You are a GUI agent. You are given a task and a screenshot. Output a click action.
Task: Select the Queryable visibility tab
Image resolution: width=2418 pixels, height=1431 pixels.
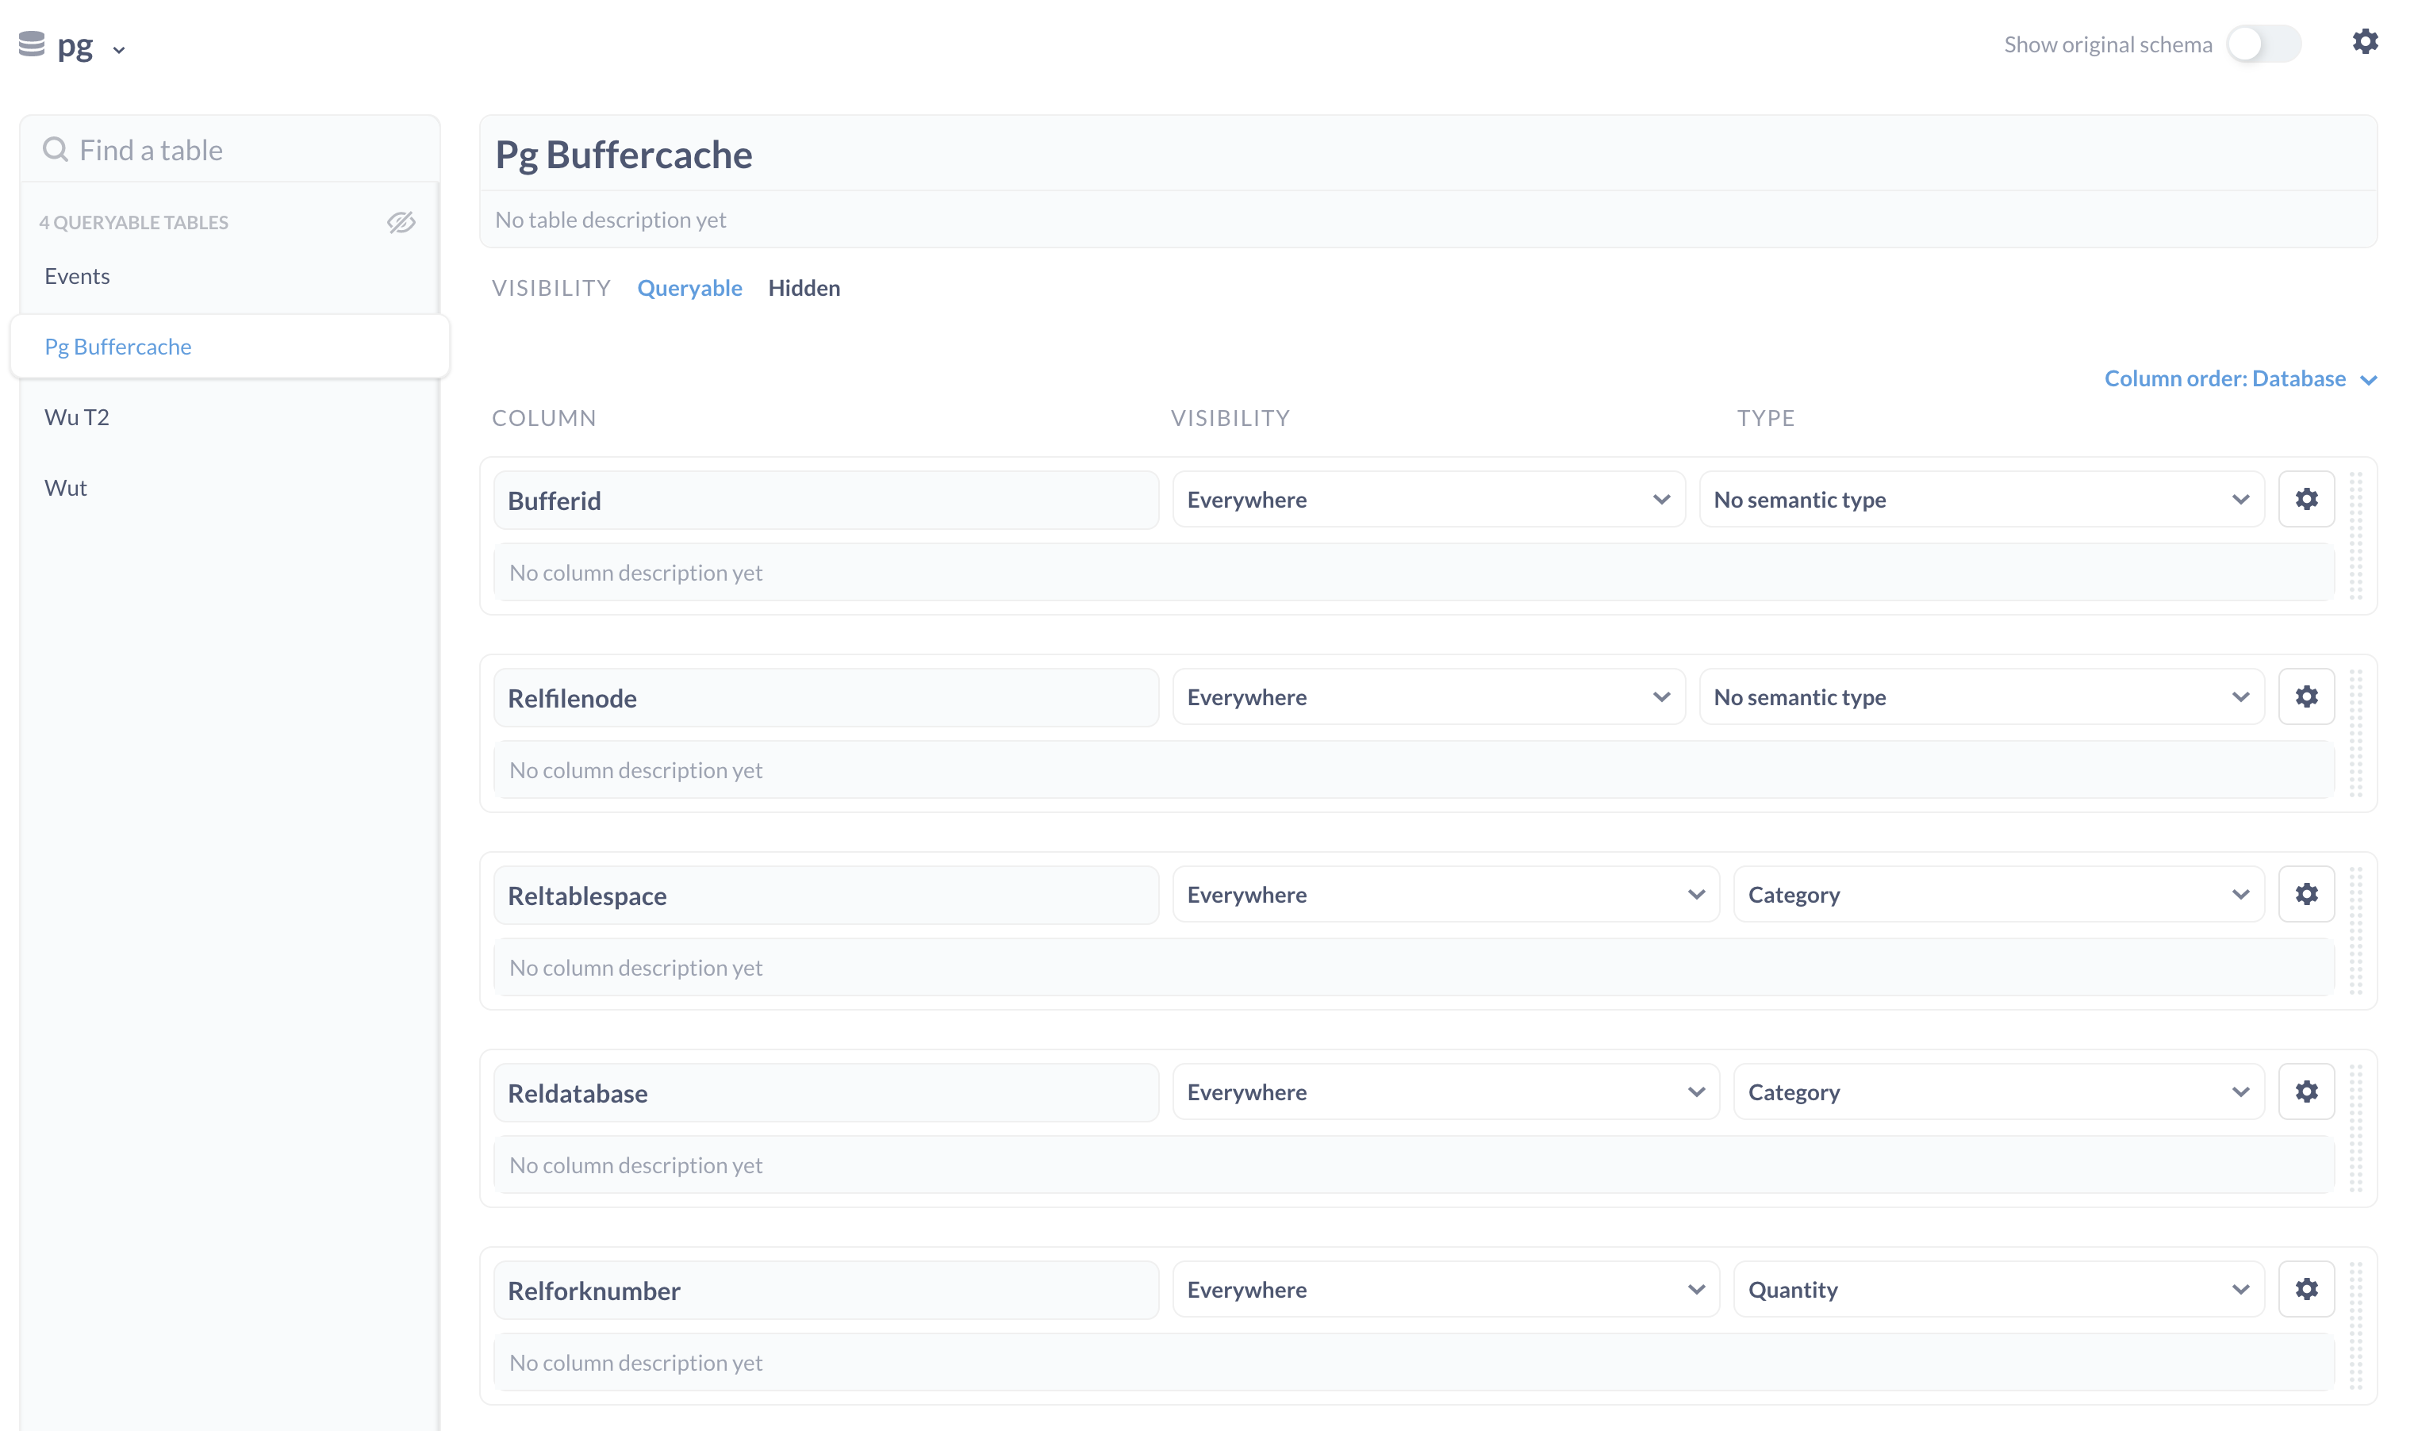click(689, 287)
